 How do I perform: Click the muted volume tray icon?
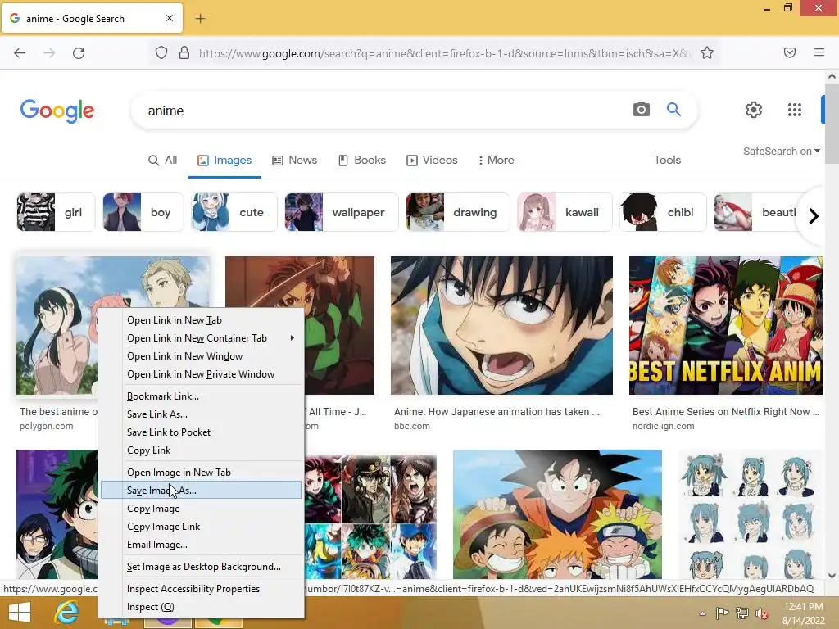point(761,613)
